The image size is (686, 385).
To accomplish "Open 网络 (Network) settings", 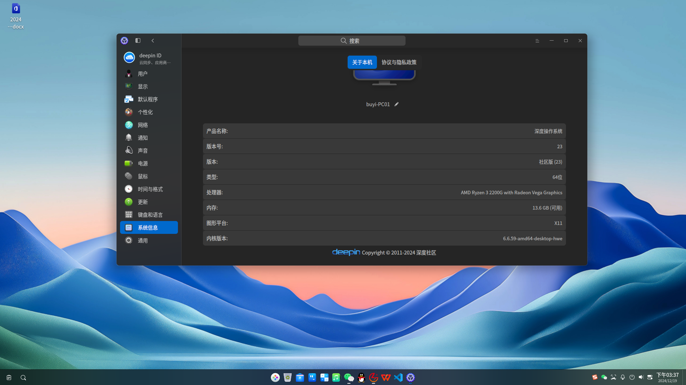I will pos(149,125).
